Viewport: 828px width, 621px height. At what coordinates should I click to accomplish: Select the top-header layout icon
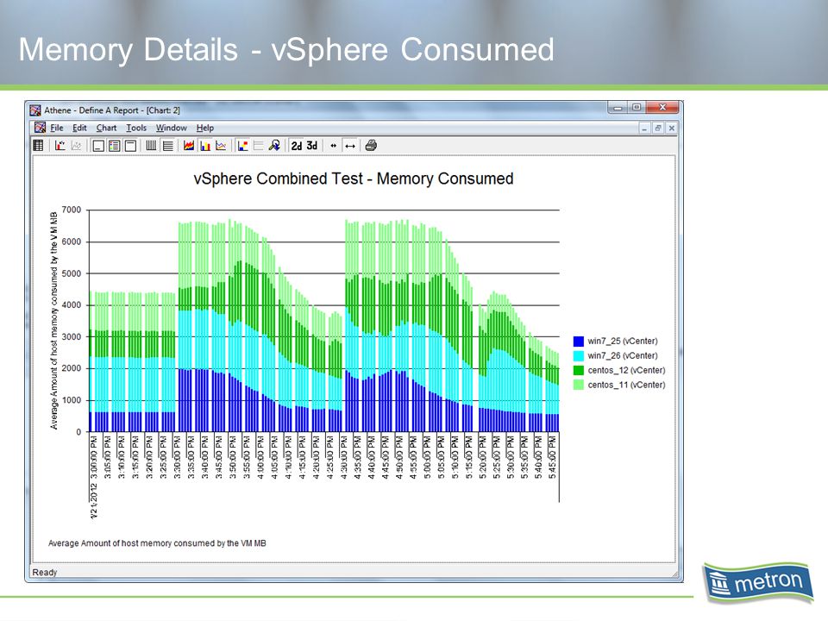[130, 146]
